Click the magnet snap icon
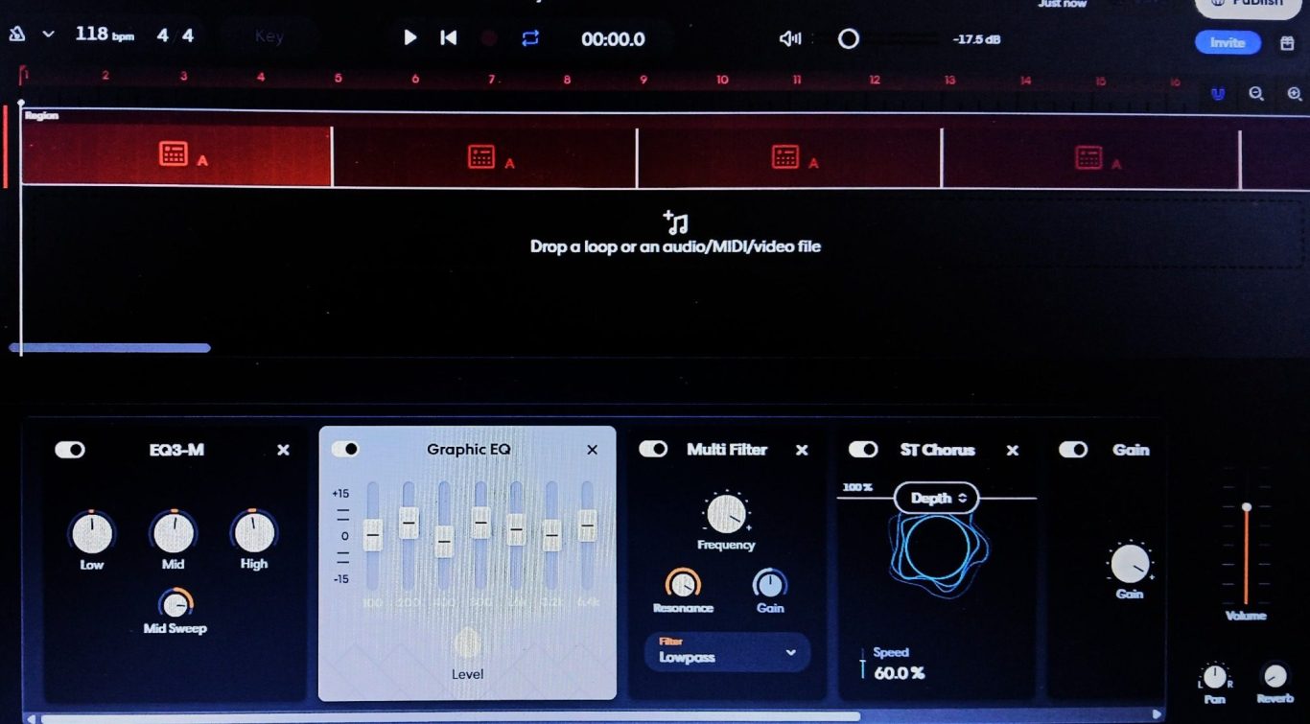Viewport: 1310px width, 724px height. 1218,94
